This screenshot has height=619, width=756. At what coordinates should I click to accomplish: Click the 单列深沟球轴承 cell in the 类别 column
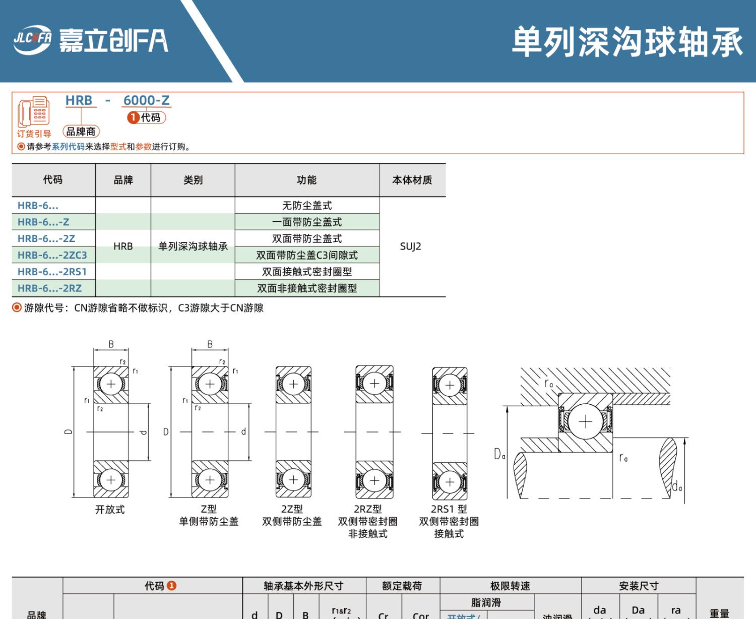point(193,246)
